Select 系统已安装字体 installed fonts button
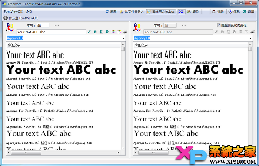The width and height of the screenshot is (259, 166). (x=161, y=12)
